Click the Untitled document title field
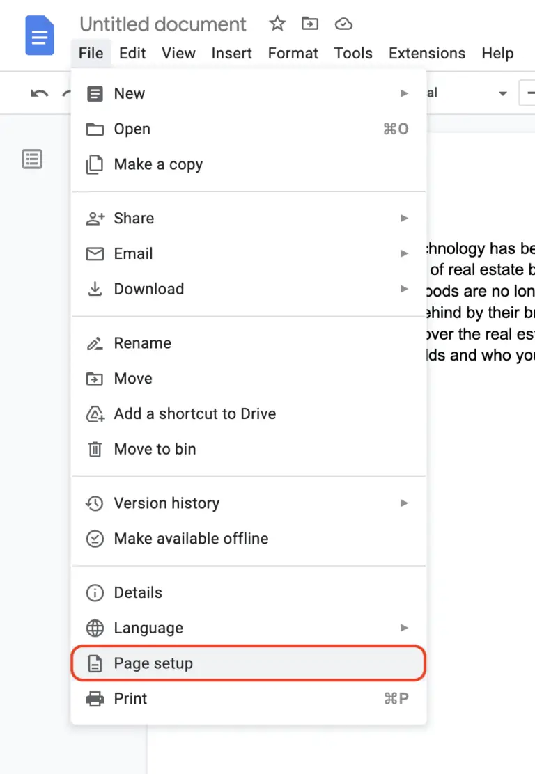Viewport: 535px width, 774px height. point(163,23)
